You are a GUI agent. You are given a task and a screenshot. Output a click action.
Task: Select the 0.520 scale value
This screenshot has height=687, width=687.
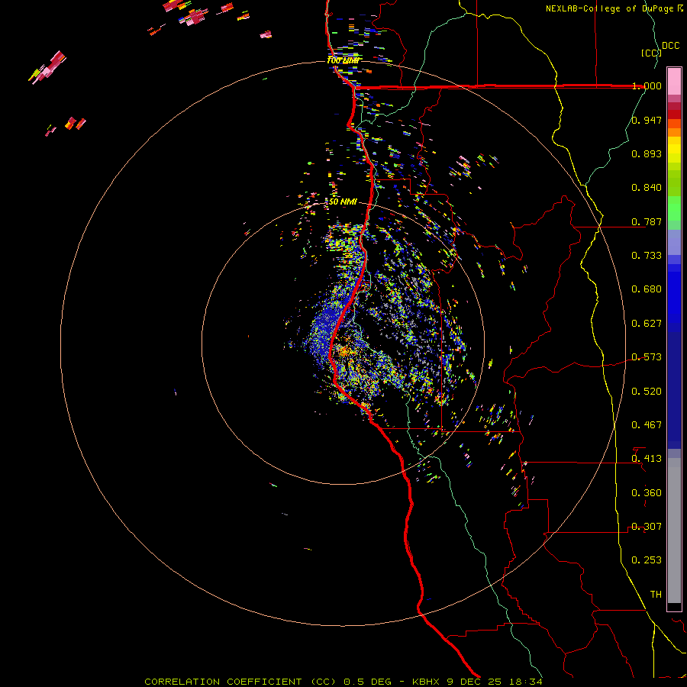coord(647,392)
